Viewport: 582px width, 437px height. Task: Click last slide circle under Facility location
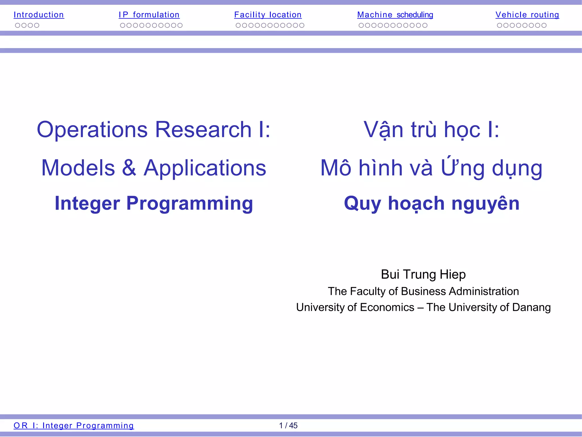click(302, 25)
